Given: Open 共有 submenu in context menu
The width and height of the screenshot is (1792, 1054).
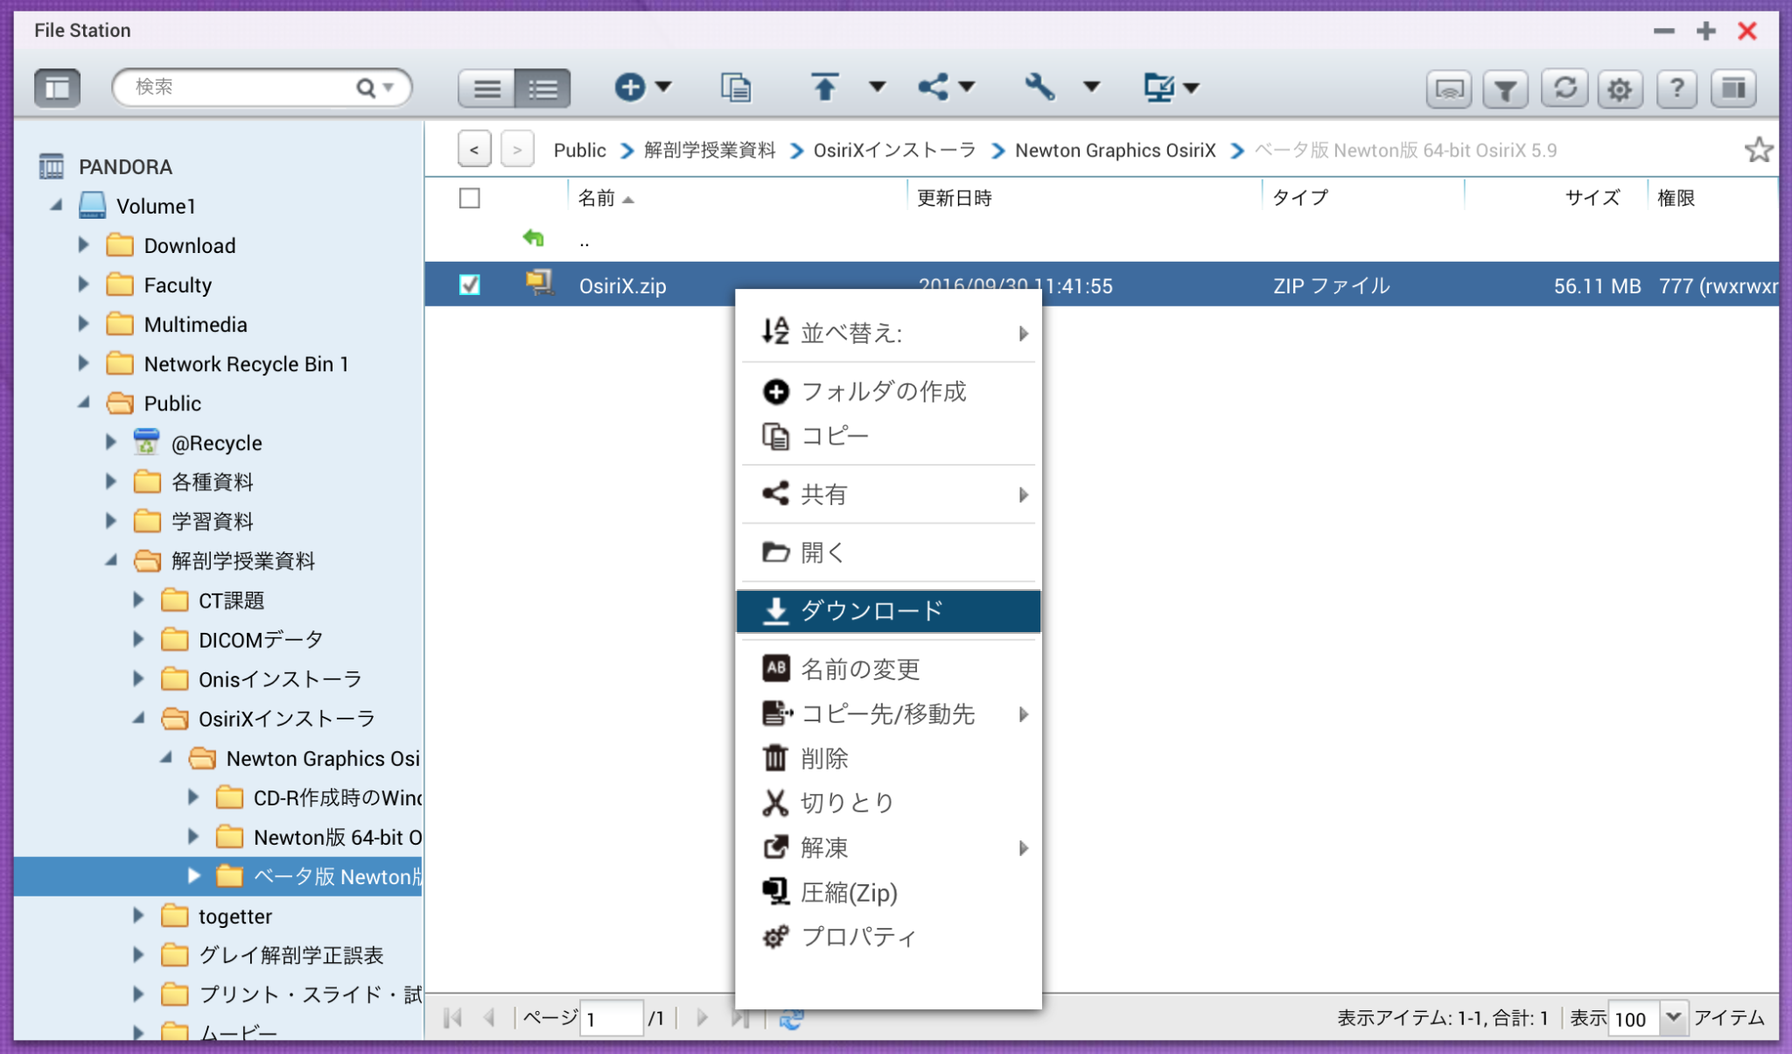Looking at the screenshot, I should 888,494.
